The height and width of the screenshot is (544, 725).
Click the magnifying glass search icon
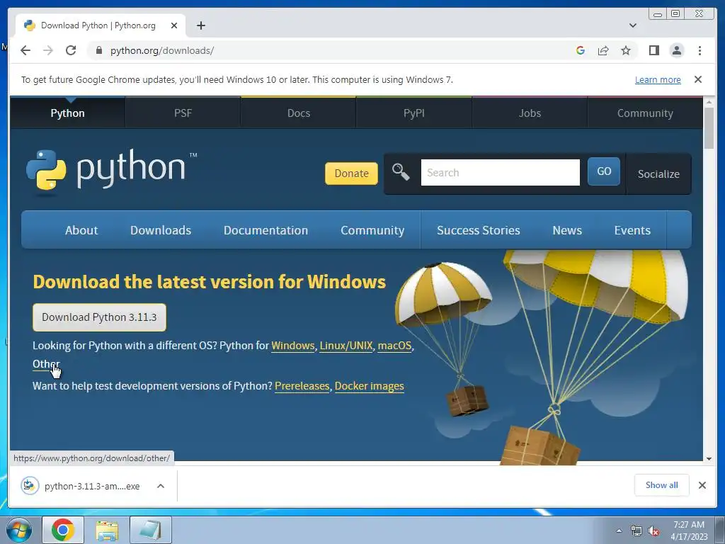pyautogui.click(x=401, y=172)
